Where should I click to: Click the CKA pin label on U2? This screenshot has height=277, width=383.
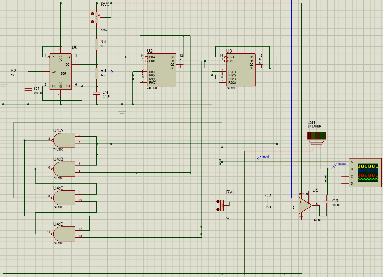152,57
